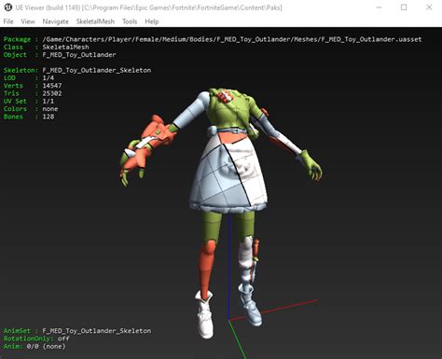Click the Colors value 'none'
The height and width of the screenshot is (359, 442).
click(x=50, y=109)
